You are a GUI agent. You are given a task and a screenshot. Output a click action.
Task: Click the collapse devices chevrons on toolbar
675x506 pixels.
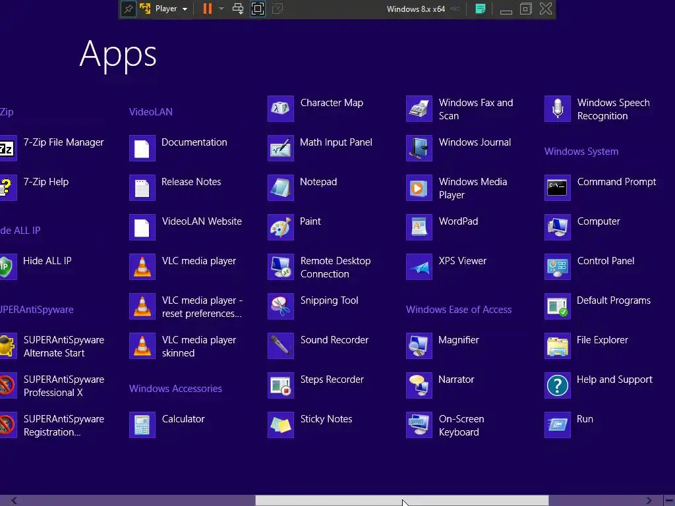click(455, 9)
